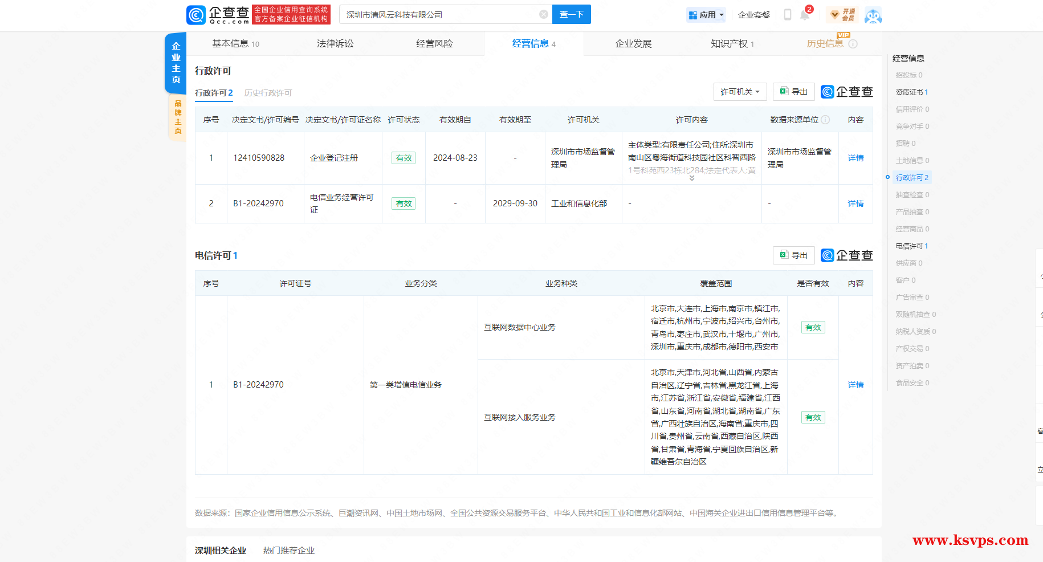This screenshot has height=562, width=1043.
Task: Open the 企业主页 side tab
Action: (176, 63)
